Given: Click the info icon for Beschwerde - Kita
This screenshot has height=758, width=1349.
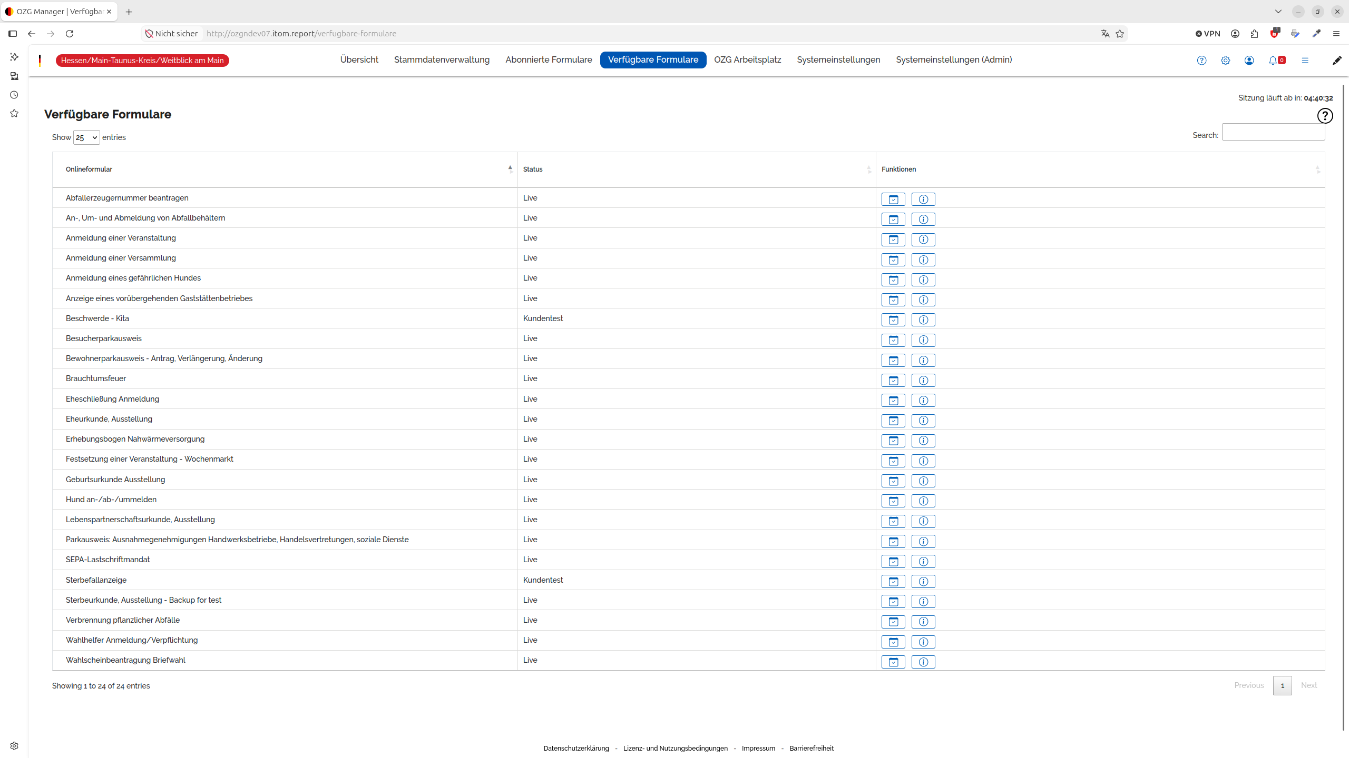Looking at the screenshot, I should (923, 320).
